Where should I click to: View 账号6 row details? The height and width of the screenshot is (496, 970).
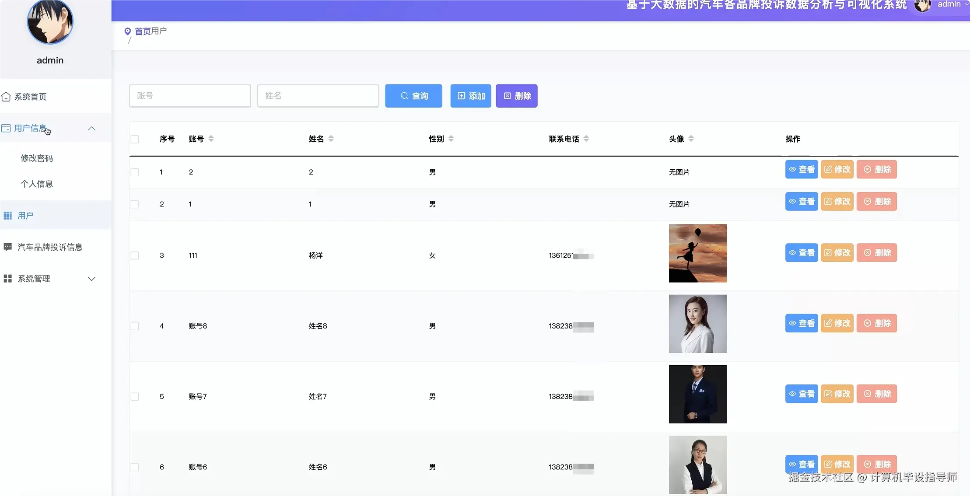[802, 464]
